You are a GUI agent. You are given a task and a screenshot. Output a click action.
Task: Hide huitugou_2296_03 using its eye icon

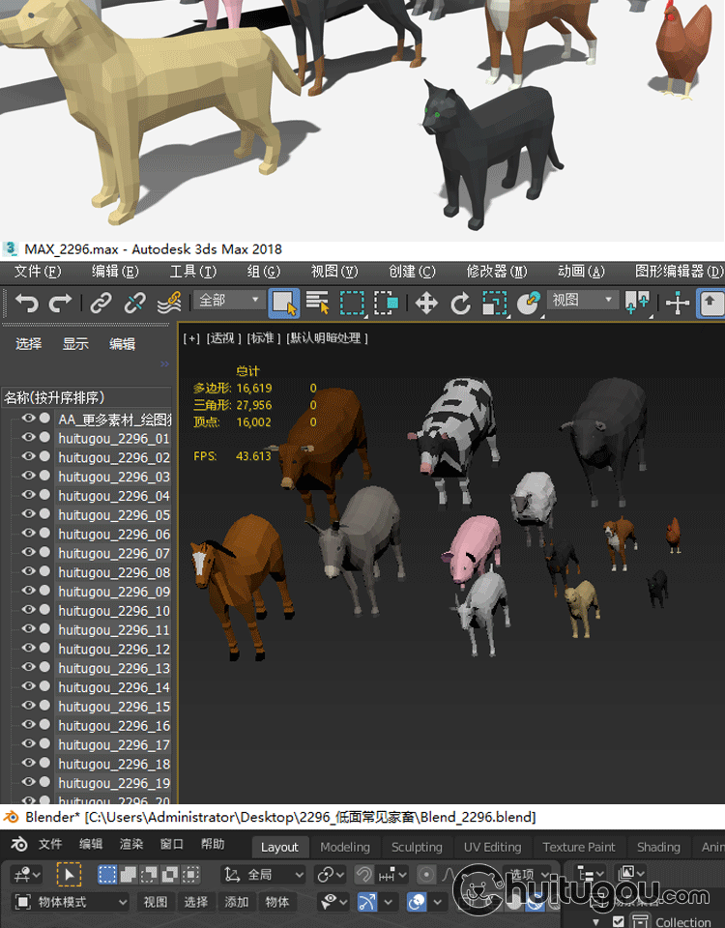[29, 476]
